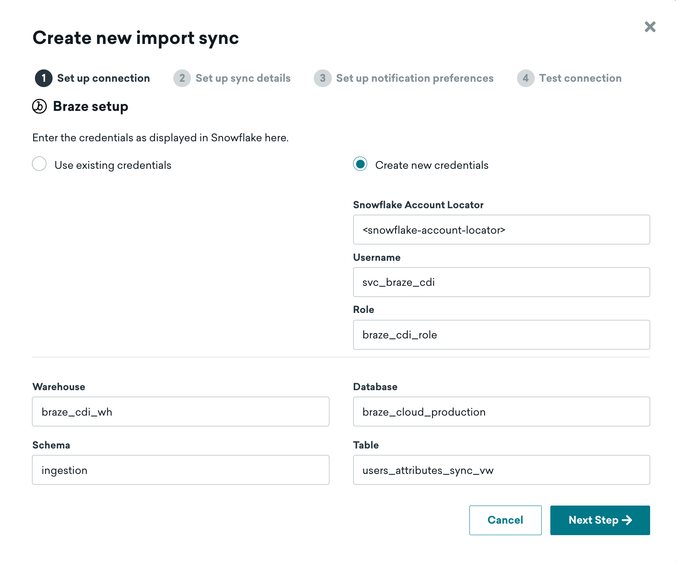
Task: Select the Set up connection step label
Action: coord(103,78)
